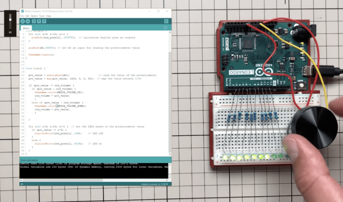This screenshot has height=202, width=343.
Task: Open the Tools menu
Action: click(x=42, y=16)
